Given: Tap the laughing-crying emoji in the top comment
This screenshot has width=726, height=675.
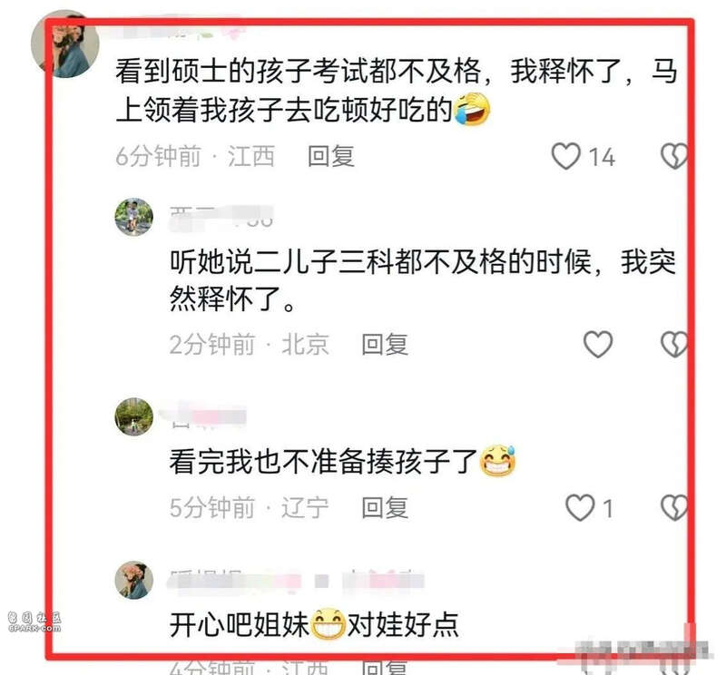Looking at the screenshot, I should pos(472,109).
